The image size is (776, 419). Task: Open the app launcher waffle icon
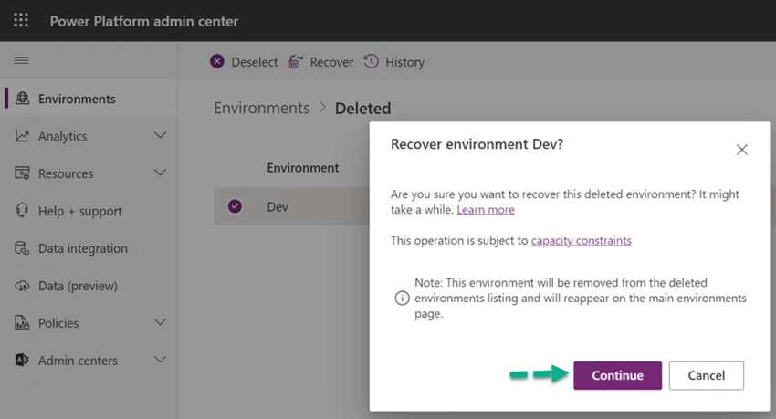(21, 20)
